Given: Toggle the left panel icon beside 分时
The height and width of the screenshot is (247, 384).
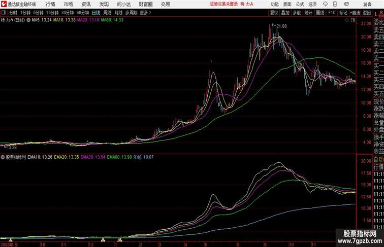Looking at the screenshot, I should tap(4, 13).
